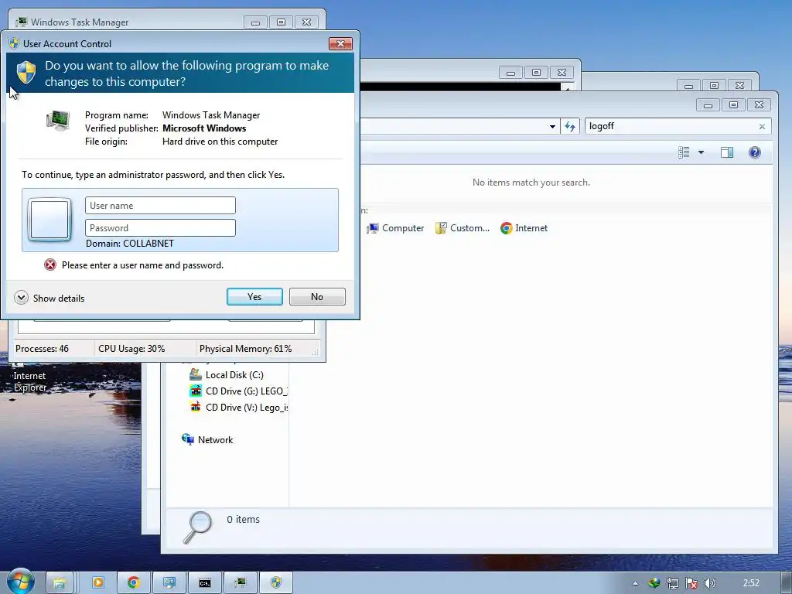792x594 pixels.
Task: Click the refresh button beside address bar
Action: point(570,126)
